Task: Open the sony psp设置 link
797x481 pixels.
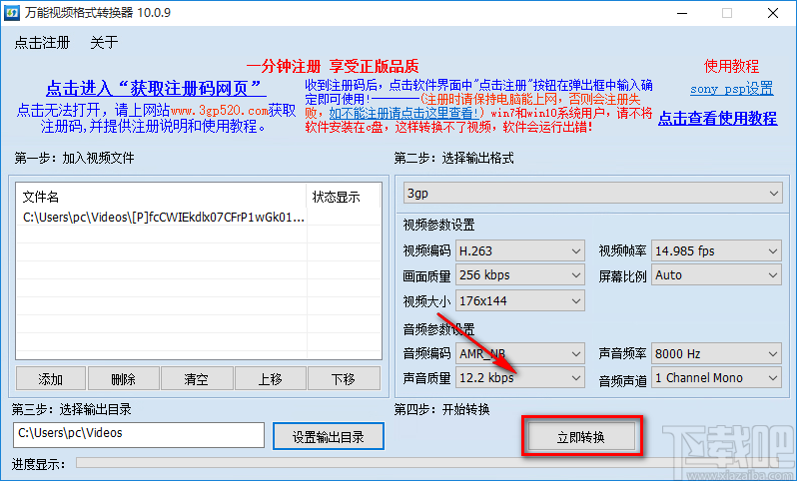Action: click(x=732, y=89)
